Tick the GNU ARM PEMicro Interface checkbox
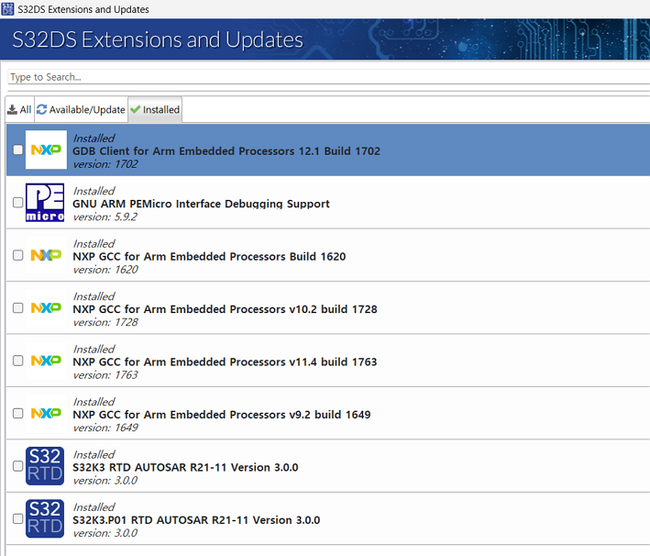650x556 pixels. click(18, 203)
